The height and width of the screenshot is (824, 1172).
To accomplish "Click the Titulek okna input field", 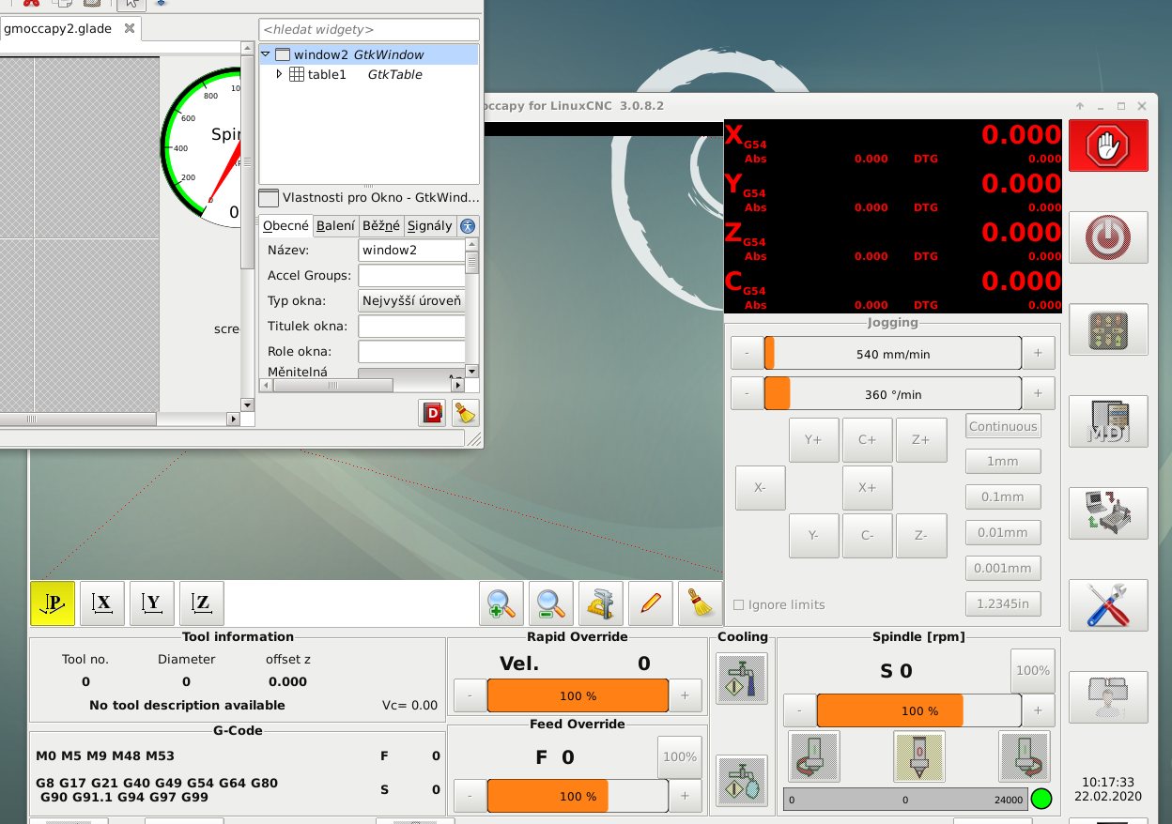I will [x=411, y=326].
